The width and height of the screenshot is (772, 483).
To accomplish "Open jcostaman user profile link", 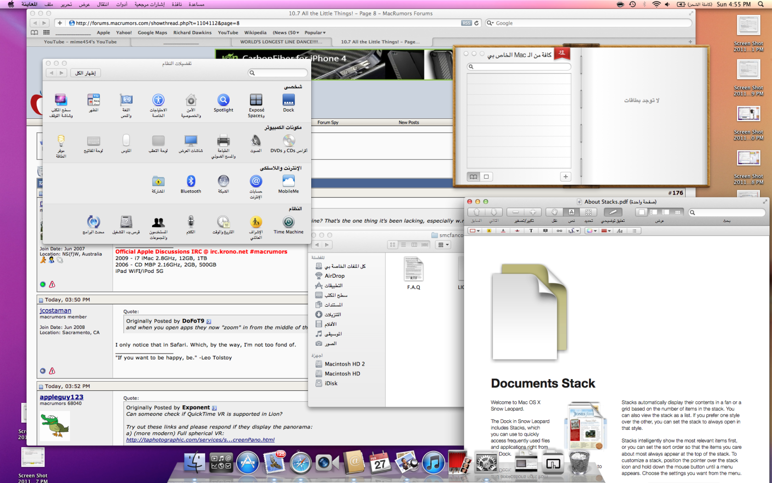I will pyautogui.click(x=55, y=311).
